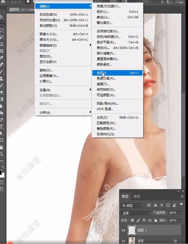Click the foreground black color swatch
Viewport: 188px width, 244px height.
pyautogui.click(x=1, y=172)
